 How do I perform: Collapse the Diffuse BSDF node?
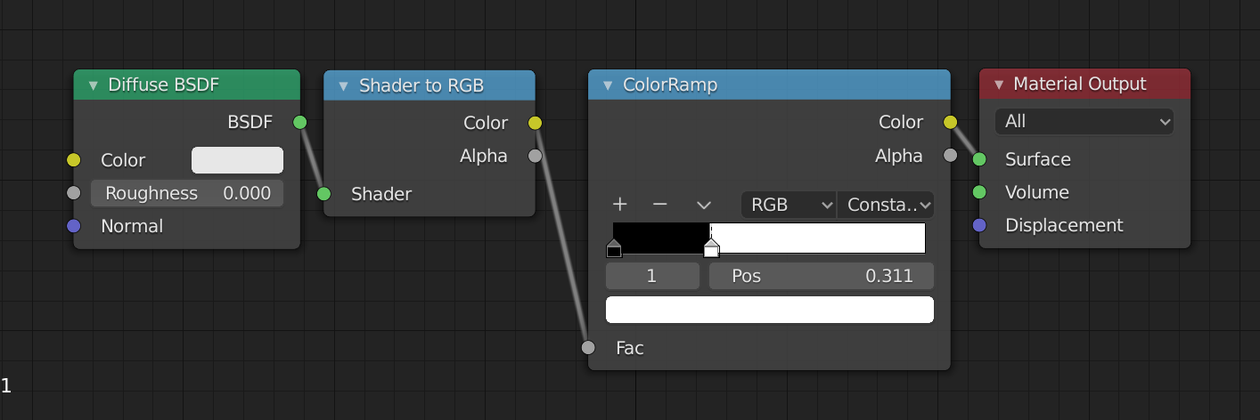point(93,85)
